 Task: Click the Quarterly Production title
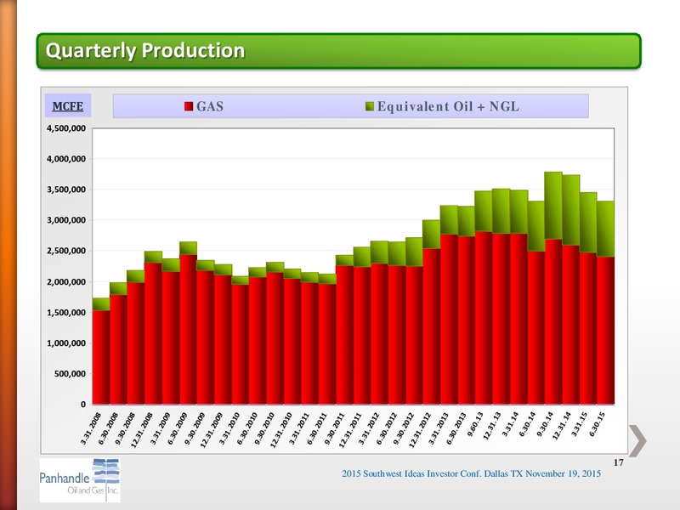coord(145,50)
